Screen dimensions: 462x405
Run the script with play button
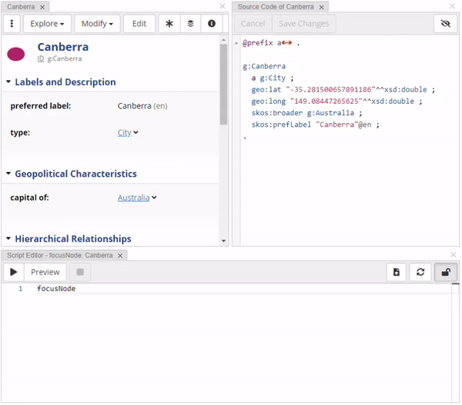[13, 272]
